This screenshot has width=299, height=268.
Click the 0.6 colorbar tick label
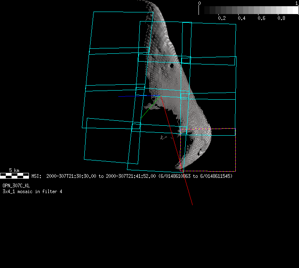[261, 18]
